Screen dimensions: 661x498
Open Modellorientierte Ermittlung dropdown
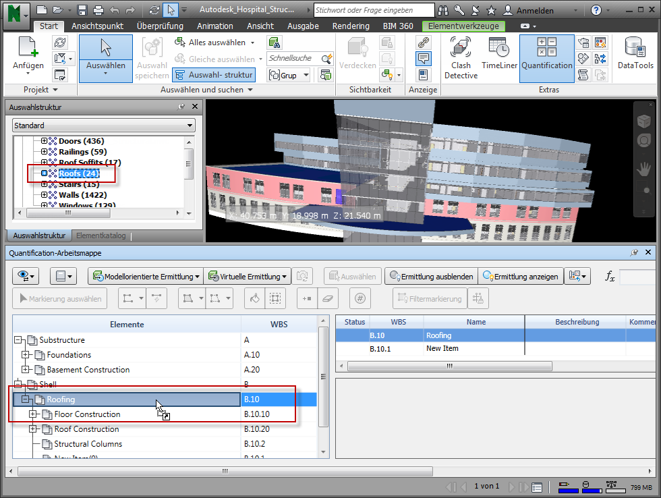click(x=146, y=277)
